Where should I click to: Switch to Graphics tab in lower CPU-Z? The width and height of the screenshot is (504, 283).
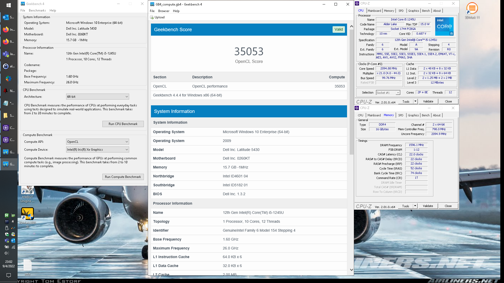tap(413, 115)
